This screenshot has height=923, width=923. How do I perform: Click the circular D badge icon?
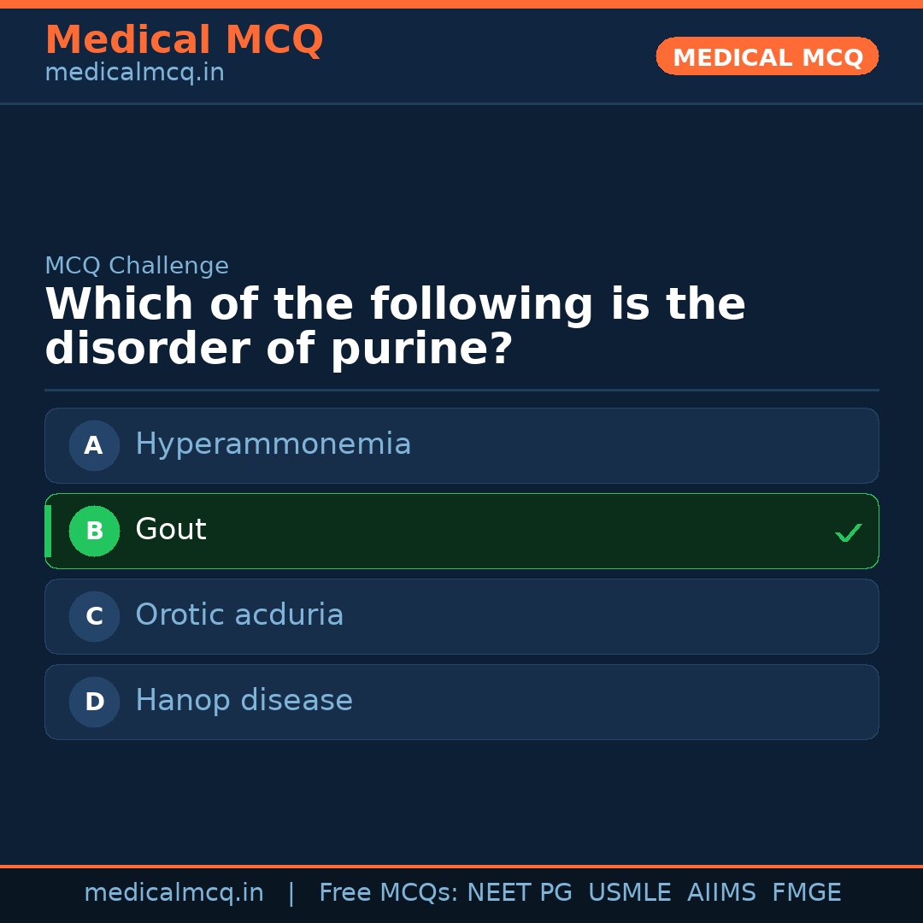[94, 702]
